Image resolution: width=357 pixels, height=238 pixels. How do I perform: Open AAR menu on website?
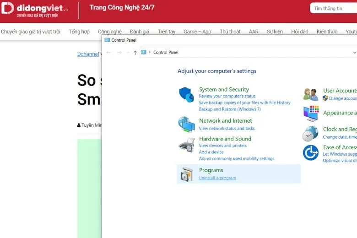[254, 32]
